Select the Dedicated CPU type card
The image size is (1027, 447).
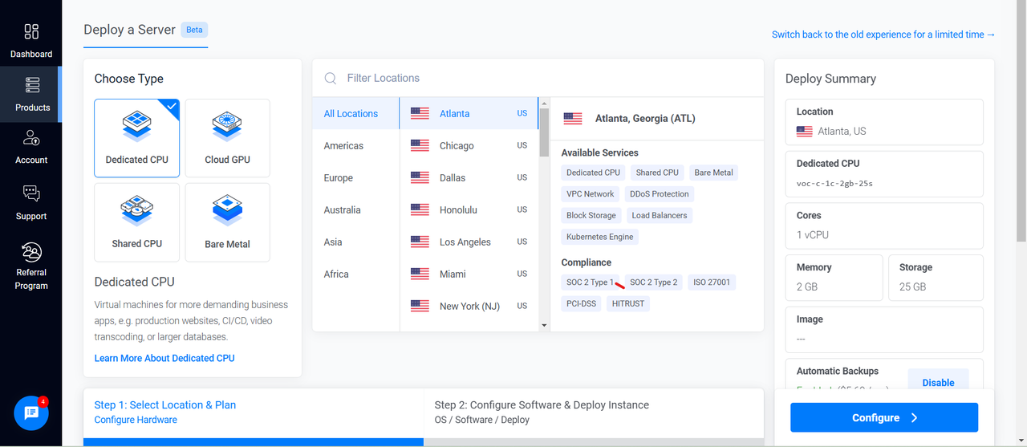(137, 138)
